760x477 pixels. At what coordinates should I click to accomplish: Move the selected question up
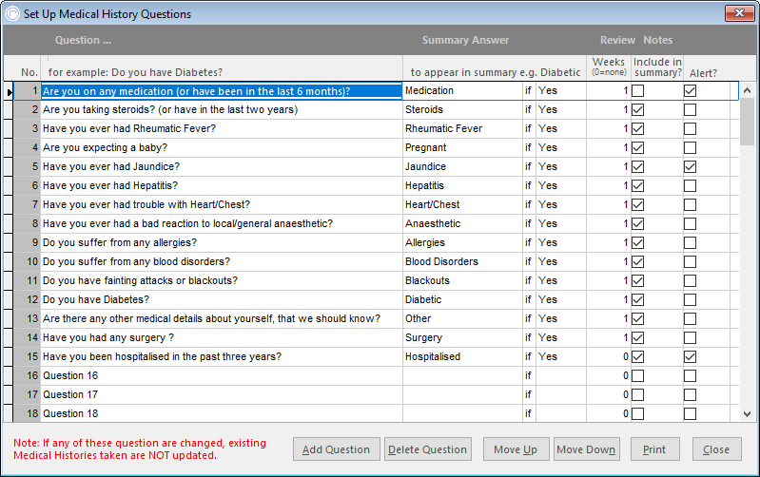point(516,449)
